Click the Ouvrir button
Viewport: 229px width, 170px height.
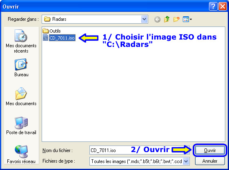(x=210, y=150)
